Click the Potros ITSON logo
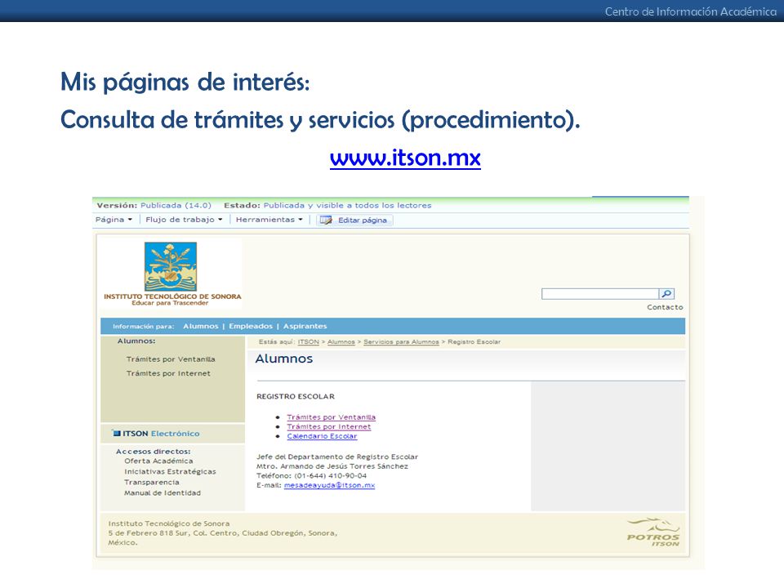The height and width of the screenshot is (588, 784). click(x=653, y=532)
